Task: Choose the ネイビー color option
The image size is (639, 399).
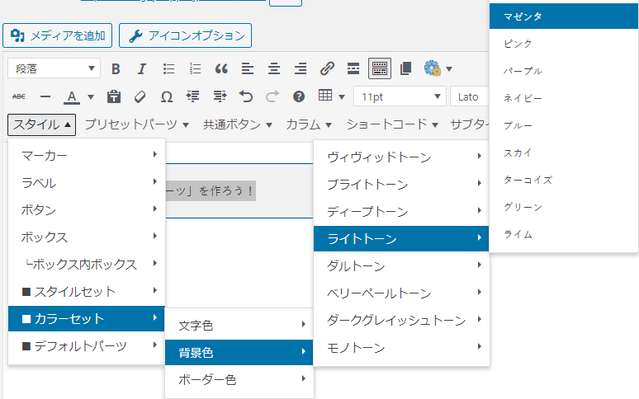Action: tap(564, 98)
